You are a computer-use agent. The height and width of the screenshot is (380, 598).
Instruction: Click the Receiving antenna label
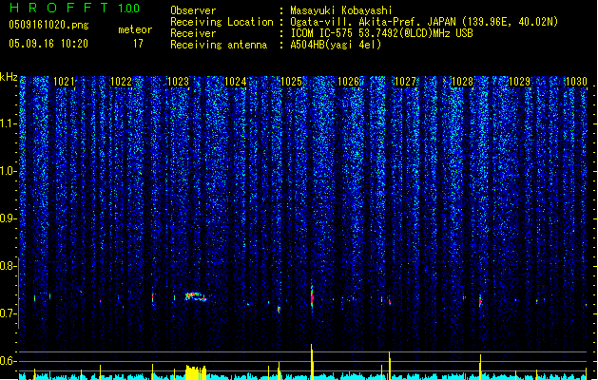pos(219,45)
